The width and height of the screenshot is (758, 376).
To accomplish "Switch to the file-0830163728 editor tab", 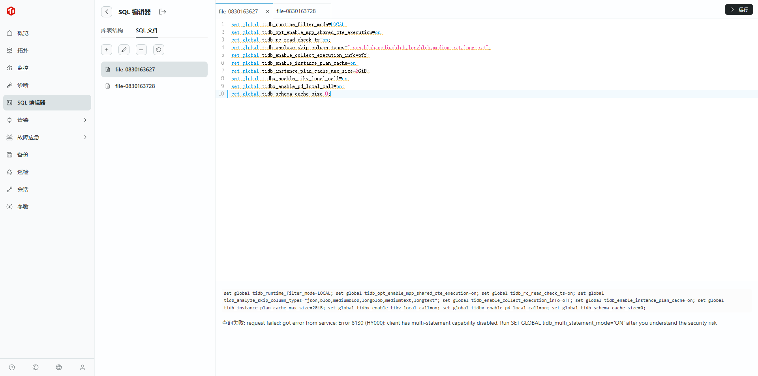I will tap(296, 11).
